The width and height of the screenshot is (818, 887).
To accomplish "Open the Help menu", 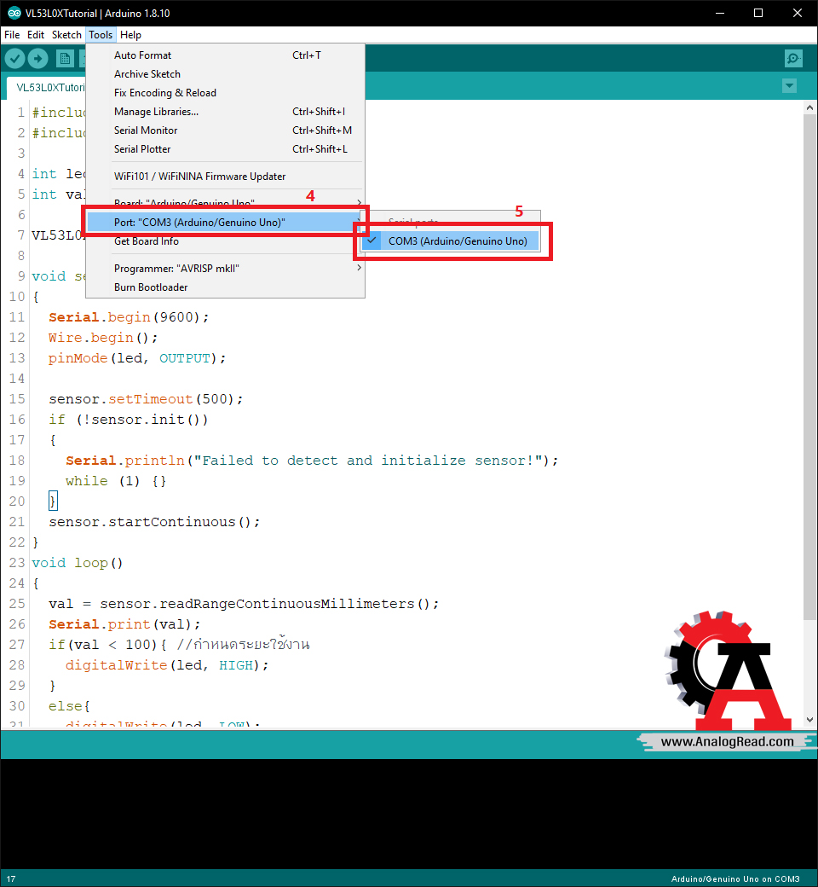I will (x=130, y=35).
